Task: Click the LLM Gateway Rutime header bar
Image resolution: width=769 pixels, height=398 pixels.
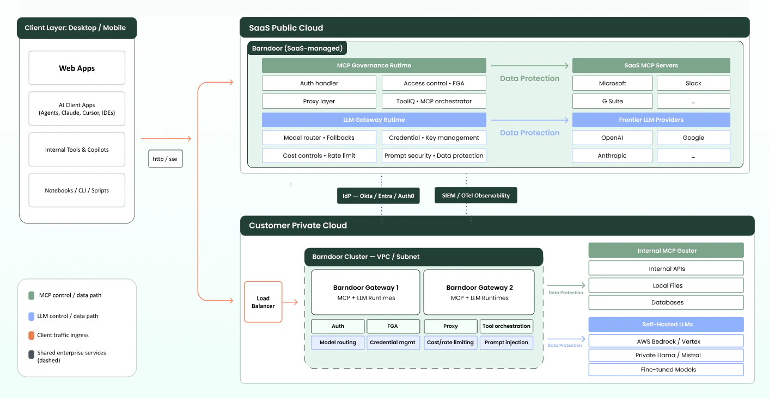Action: (x=374, y=120)
